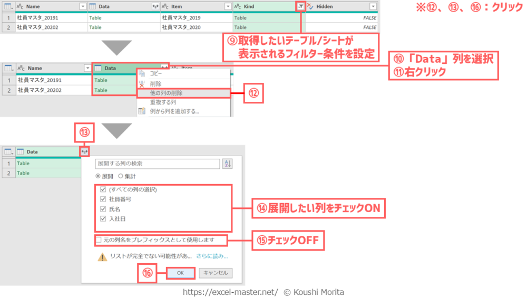Open the top Name column dropdown arrow
This screenshot has width=527, height=297.
83,6
